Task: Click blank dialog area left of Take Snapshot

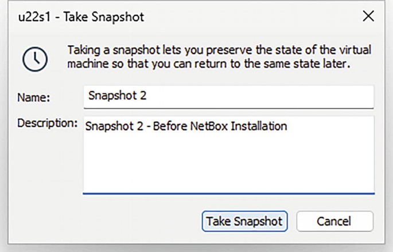Action: coord(115,221)
